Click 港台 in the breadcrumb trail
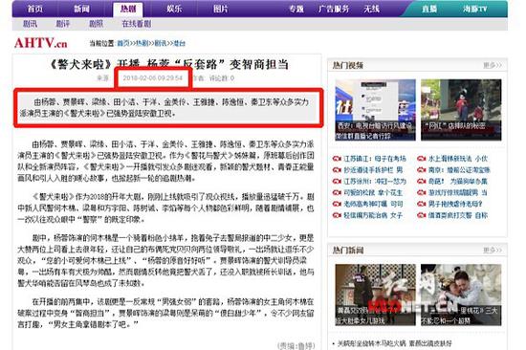 point(179,43)
